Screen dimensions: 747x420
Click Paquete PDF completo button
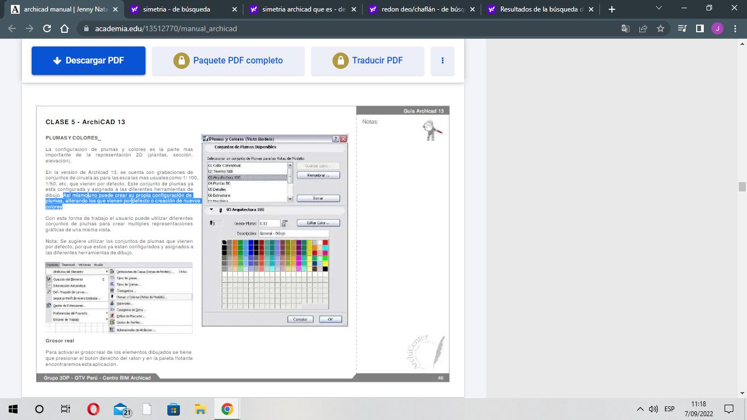pyautogui.click(x=228, y=61)
